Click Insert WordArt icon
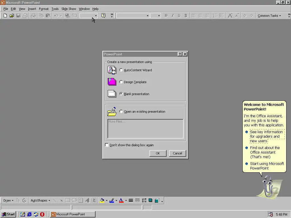Screen dimensions: 291x218 pos(87,200)
